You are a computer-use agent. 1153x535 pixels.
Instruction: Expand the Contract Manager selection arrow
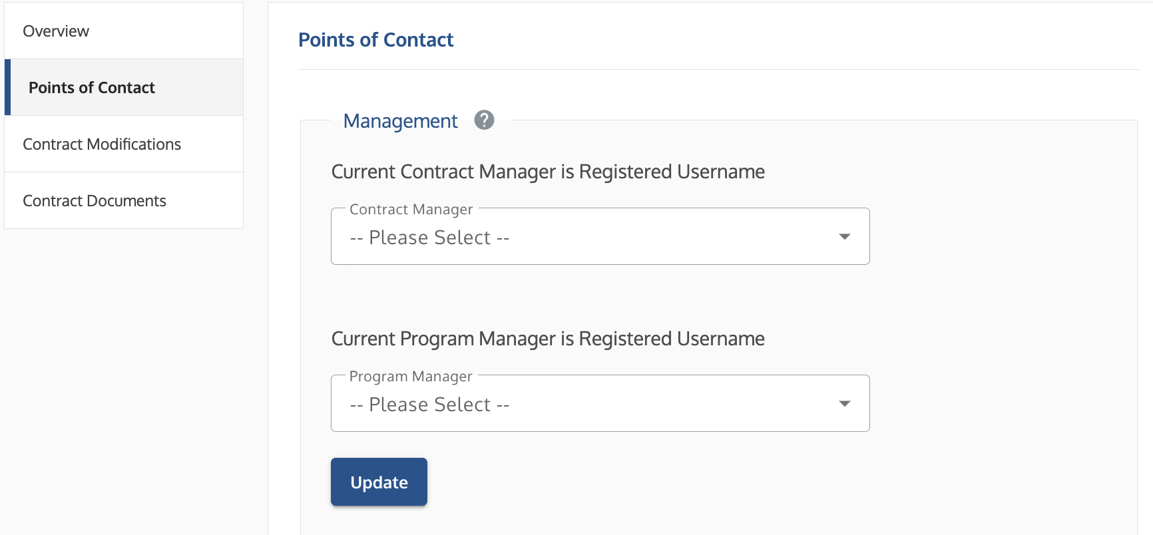click(843, 236)
